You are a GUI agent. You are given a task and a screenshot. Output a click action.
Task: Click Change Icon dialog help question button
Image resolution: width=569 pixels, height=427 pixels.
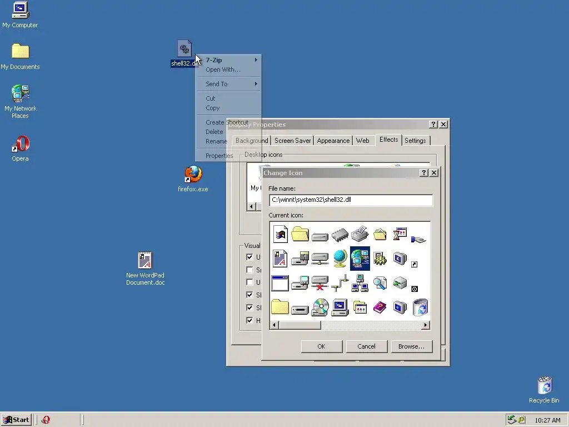pos(423,173)
